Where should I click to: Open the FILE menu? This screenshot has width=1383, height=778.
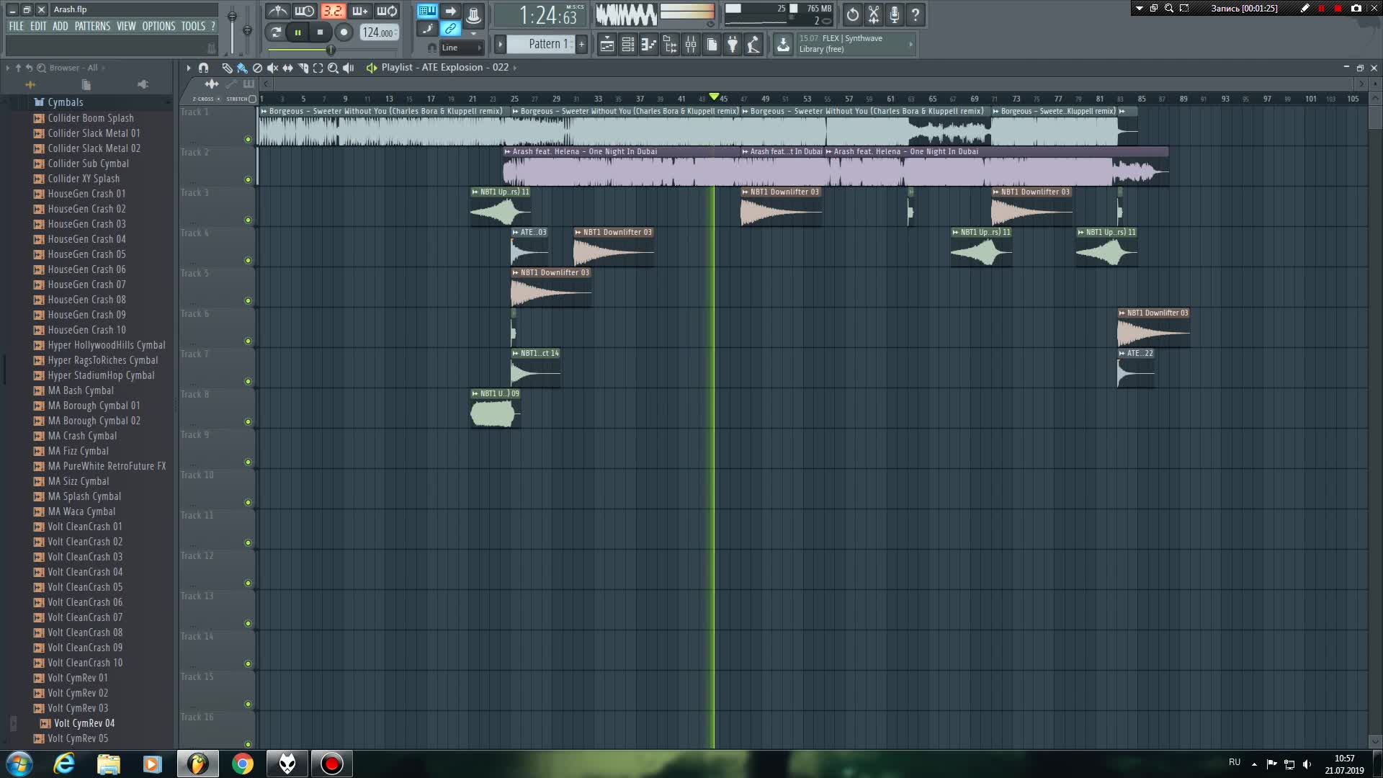click(16, 26)
